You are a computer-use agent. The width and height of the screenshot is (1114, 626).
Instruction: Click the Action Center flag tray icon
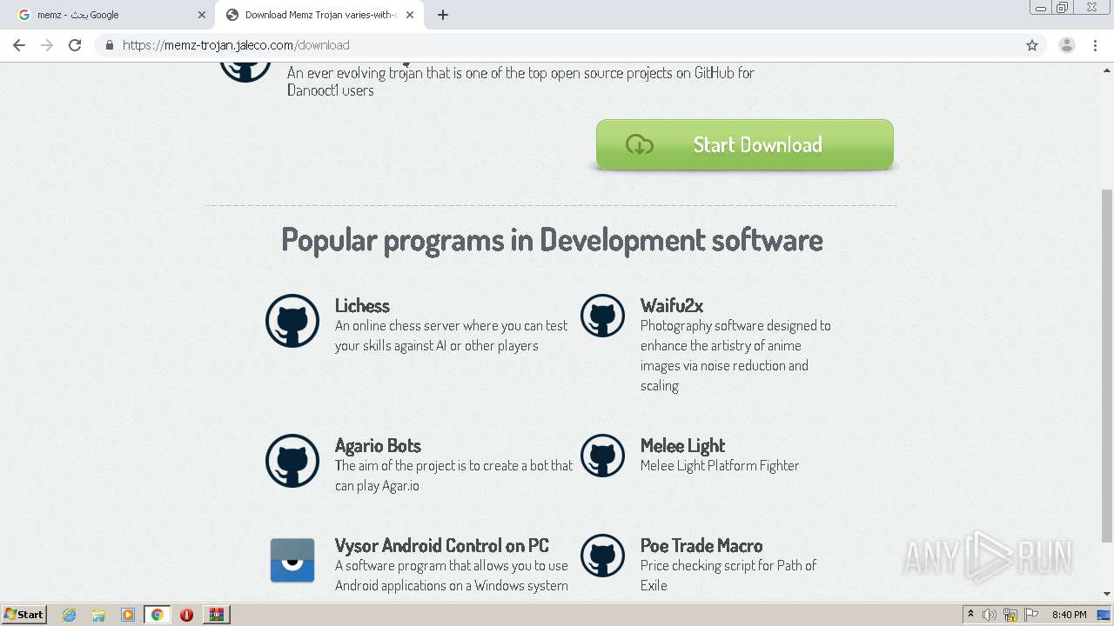click(x=1031, y=615)
